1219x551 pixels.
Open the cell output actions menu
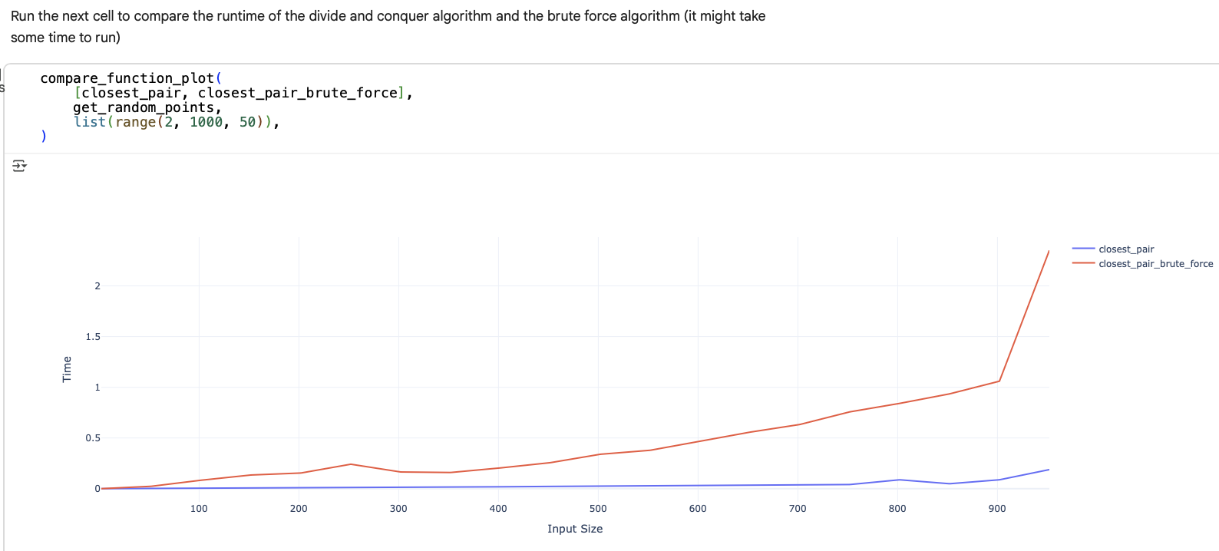pyautogui.click(x=19, y=166)
